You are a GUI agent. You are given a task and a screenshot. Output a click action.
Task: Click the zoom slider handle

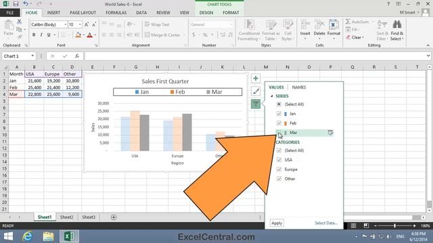click(395, 225)
